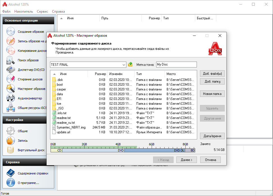Click the Доб. файл(ы) button
Image resolution: width=273 pixels, height=196 pixels.
212,74
